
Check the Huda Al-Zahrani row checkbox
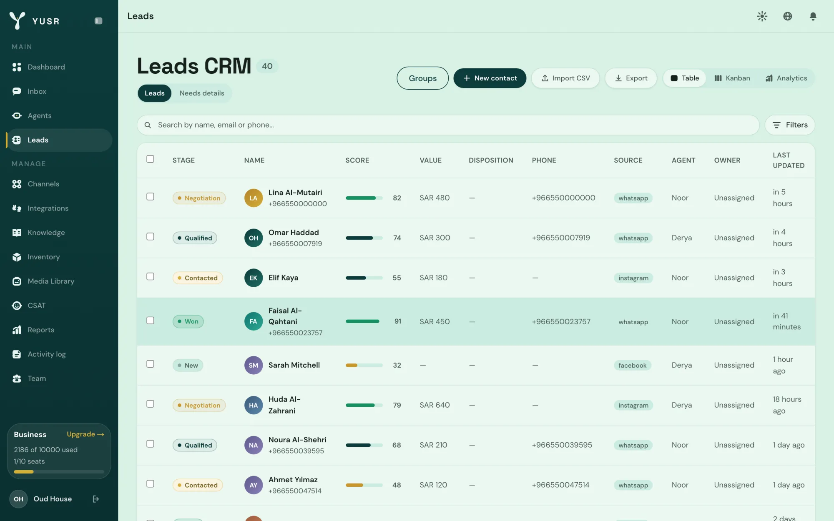(x=151, y=403)
